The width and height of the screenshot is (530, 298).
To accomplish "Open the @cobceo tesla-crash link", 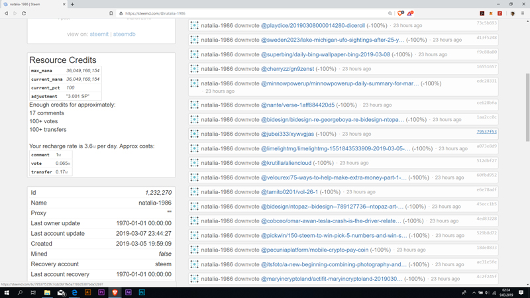I will (x=331, y=221).
